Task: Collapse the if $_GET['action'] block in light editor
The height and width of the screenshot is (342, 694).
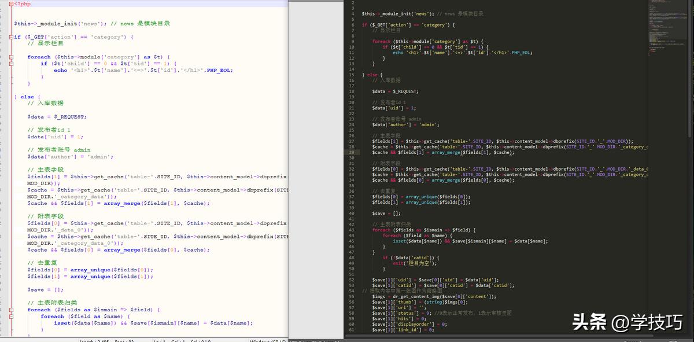Action: (11, 37)
